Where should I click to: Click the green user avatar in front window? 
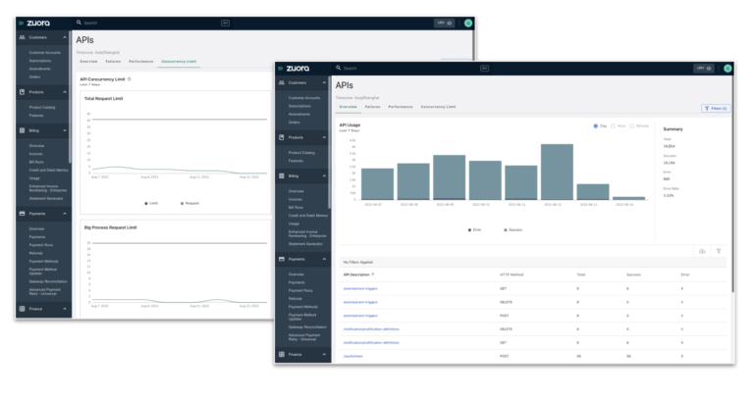pos(727,69)
